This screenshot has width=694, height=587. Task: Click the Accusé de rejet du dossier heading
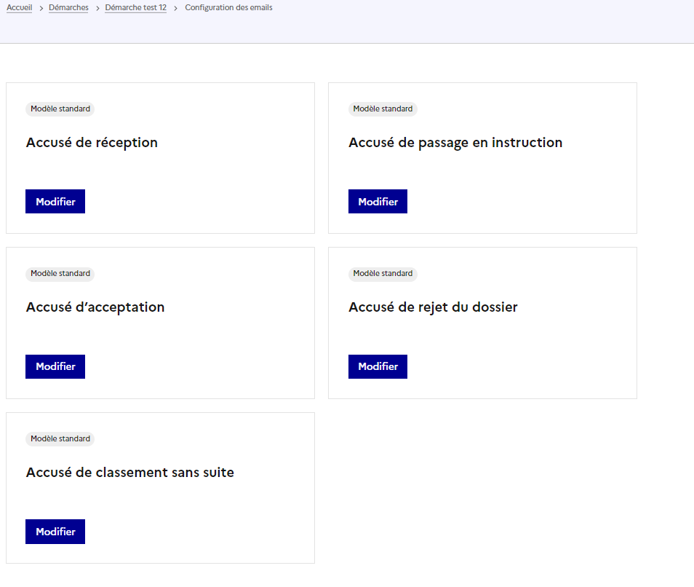(x=433, y=307)
